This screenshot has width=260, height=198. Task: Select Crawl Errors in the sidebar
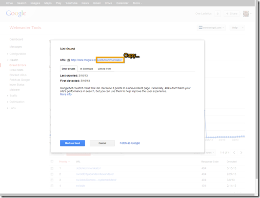(18, 65)
